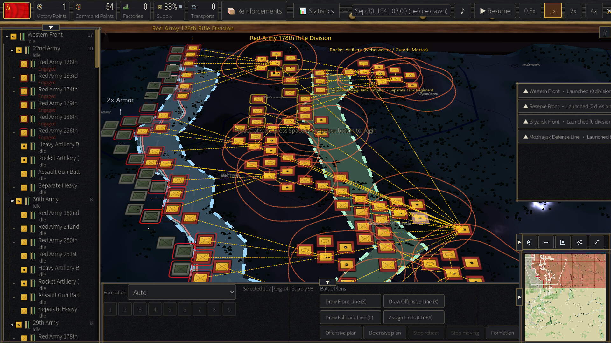The width and height of the screenshot is (611, 343).
Task: Click the Western Front HQ icon in tree
Action: click(13, 37)
